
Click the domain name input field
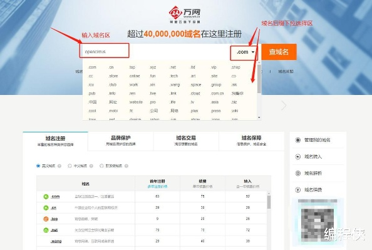[156, 52]
